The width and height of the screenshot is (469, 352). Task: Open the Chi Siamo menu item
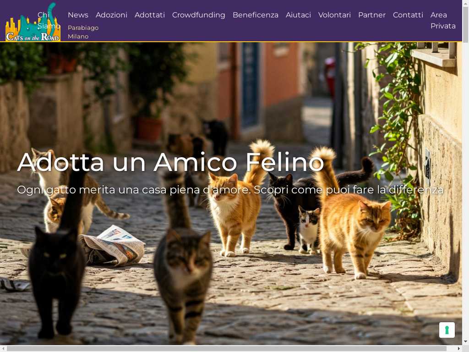(49, 20)
